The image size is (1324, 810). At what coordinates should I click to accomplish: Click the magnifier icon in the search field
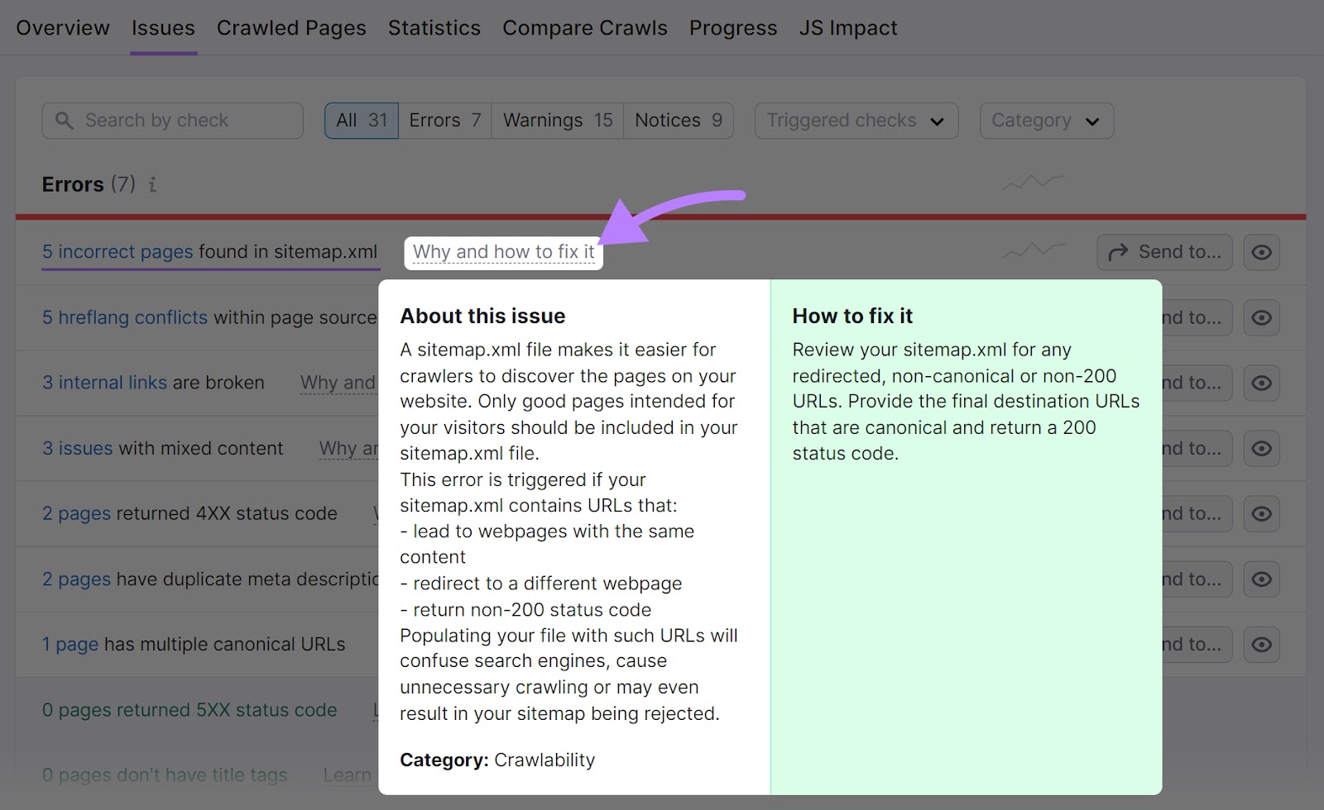(x=65, y=120)
